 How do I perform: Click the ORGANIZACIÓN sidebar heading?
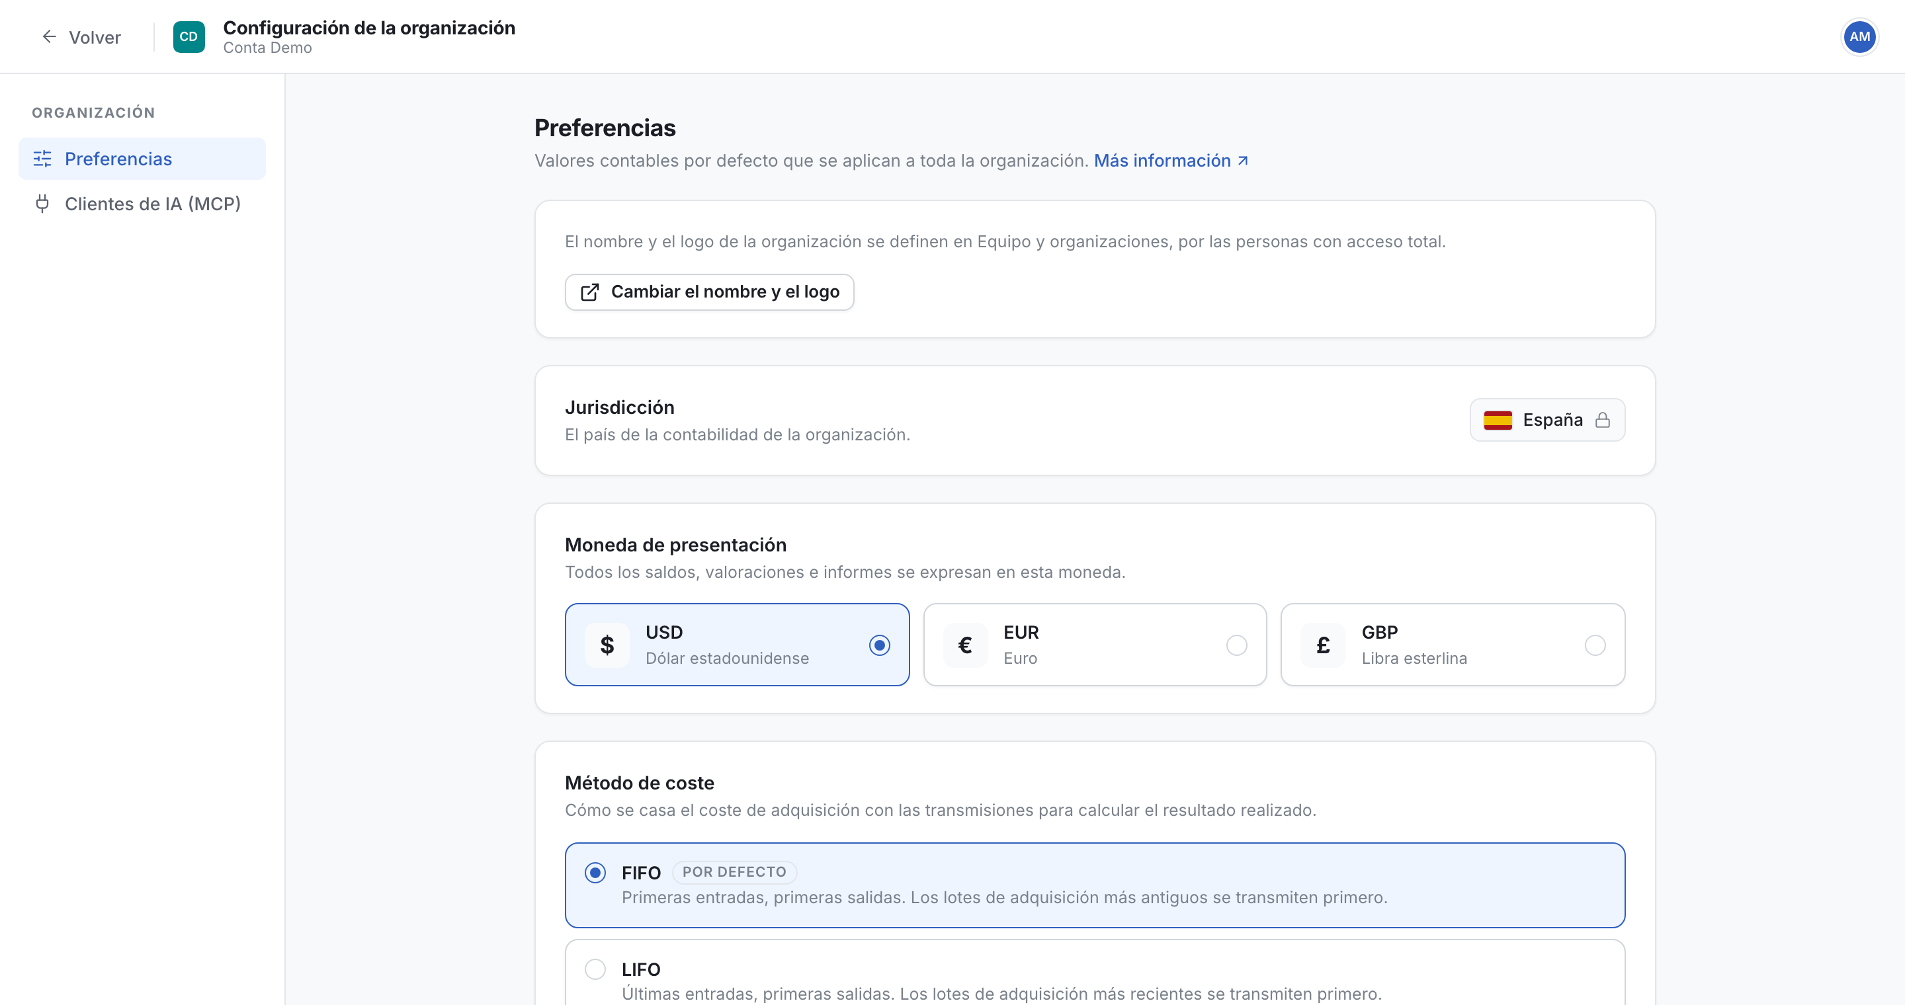point(93,113)
